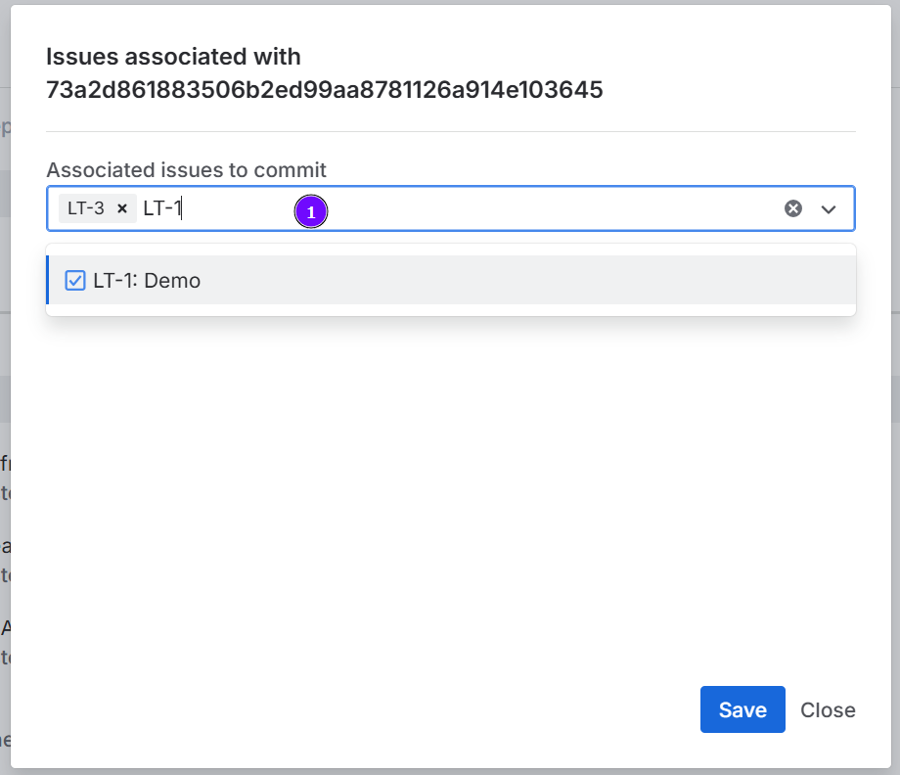The width and height of the screenshot is (900, 775).
Task: Click the empty right side of LT-1 option row
Action: coord(587,281)
